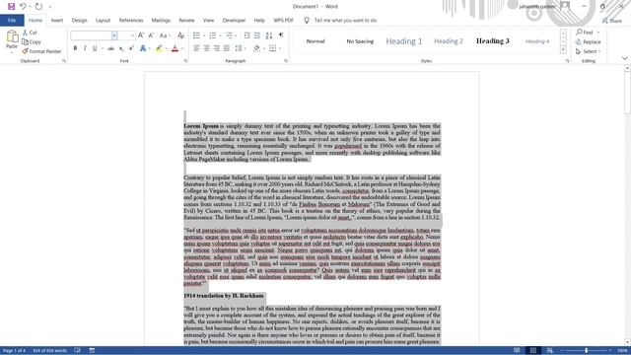Increase paragraph indent
This screenshot has width=631, height=355.
[256, 35]
